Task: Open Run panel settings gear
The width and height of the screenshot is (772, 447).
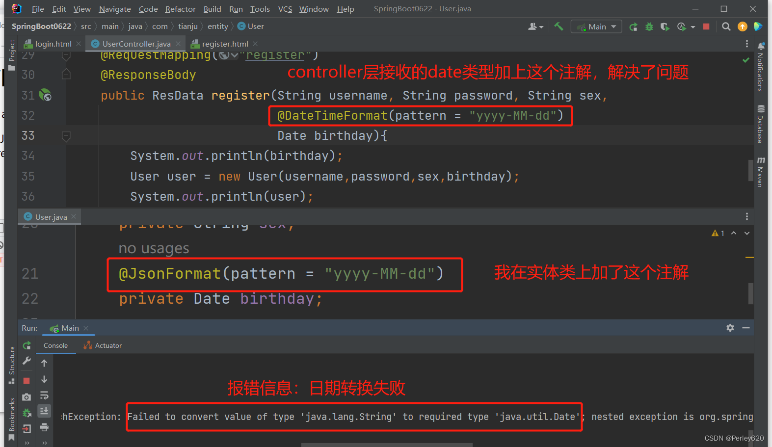Action: [x=730, y=328]
